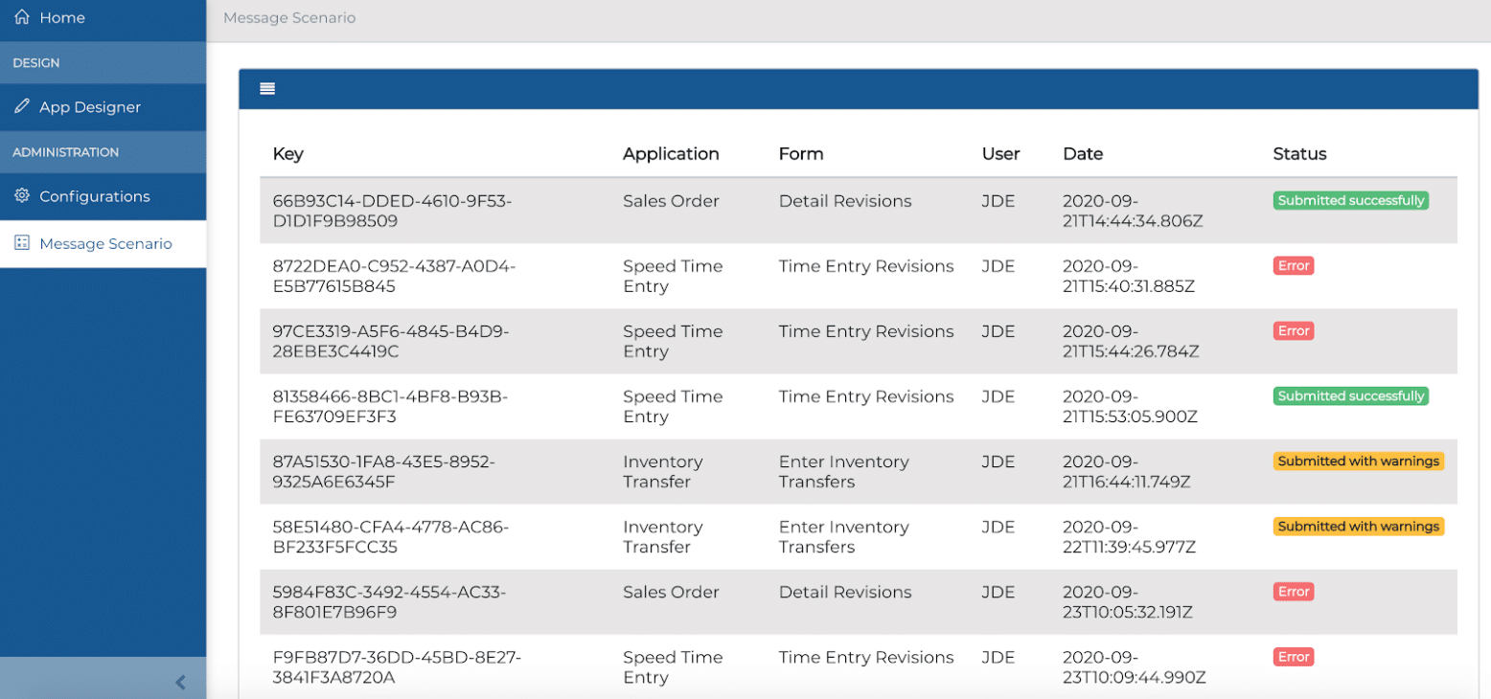Select the row with key 97CE3319-A5F6-4845-B4D9-28EBE3C4419C
1491x699 pixels.
391,341
